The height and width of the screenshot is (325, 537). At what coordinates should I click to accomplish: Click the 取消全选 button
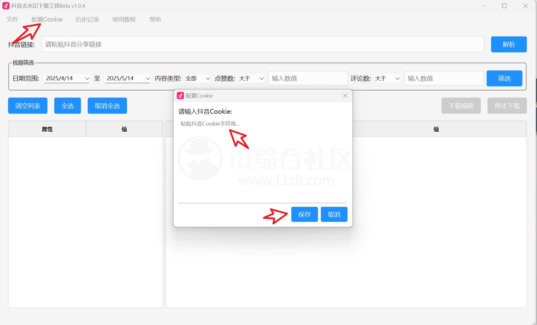click(x=107, y=105)
